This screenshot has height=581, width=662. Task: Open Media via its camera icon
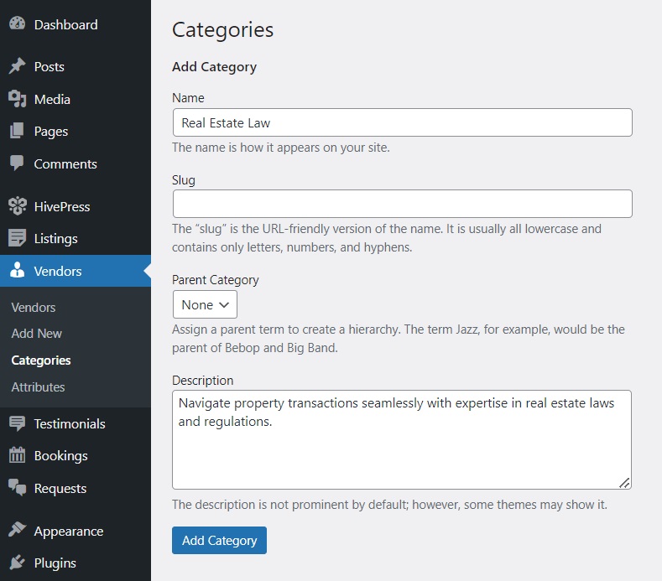tap(17, 99)
